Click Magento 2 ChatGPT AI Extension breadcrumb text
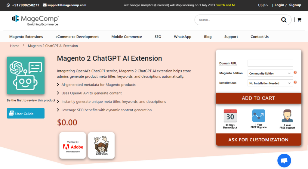Screen dimensions: 308x169 [x=53, y=46]
